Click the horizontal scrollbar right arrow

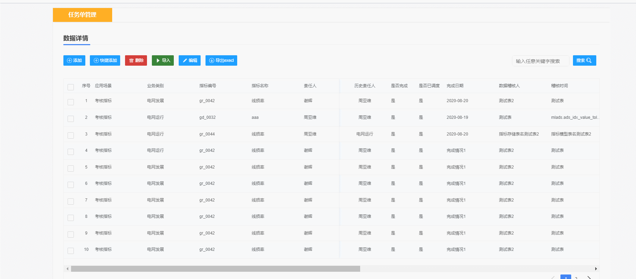[x=596, y=269]
